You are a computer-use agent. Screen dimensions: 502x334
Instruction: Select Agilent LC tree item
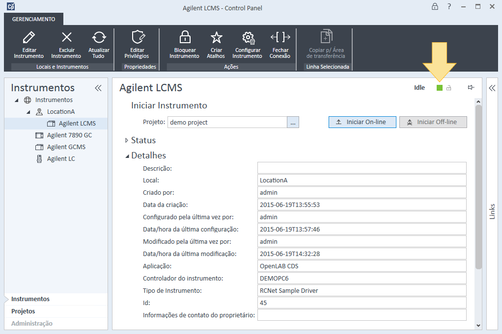pos(61,159)
